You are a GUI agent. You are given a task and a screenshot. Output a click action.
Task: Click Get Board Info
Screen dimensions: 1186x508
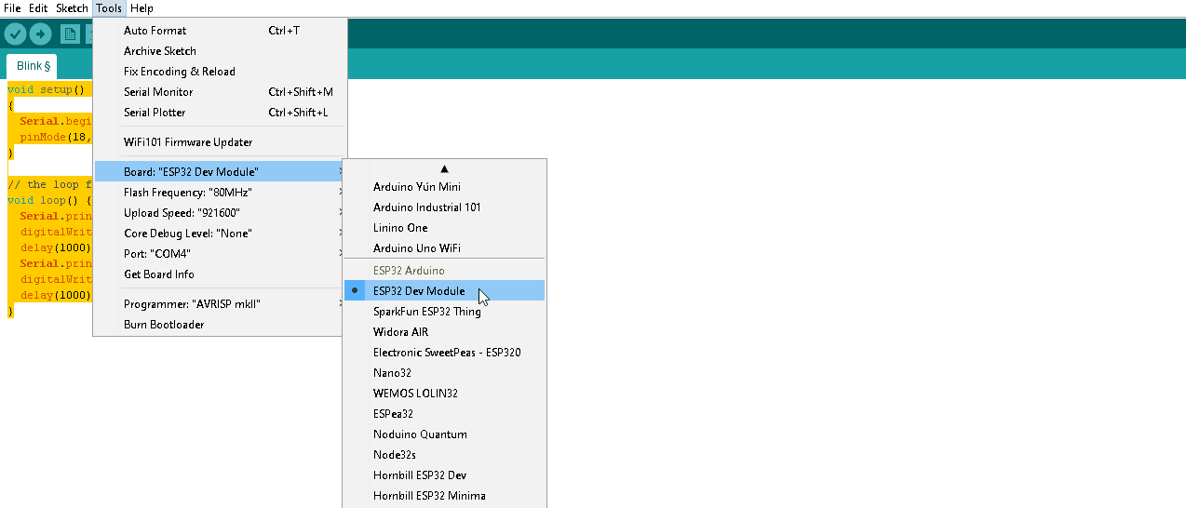159,274
